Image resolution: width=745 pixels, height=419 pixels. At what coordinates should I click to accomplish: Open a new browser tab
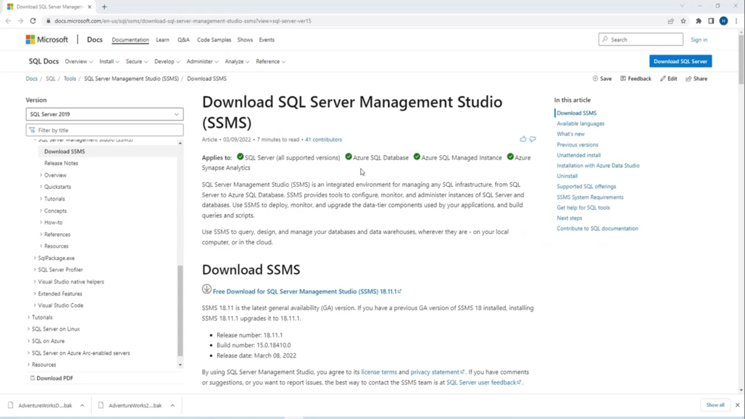click(x=104, y=7)
